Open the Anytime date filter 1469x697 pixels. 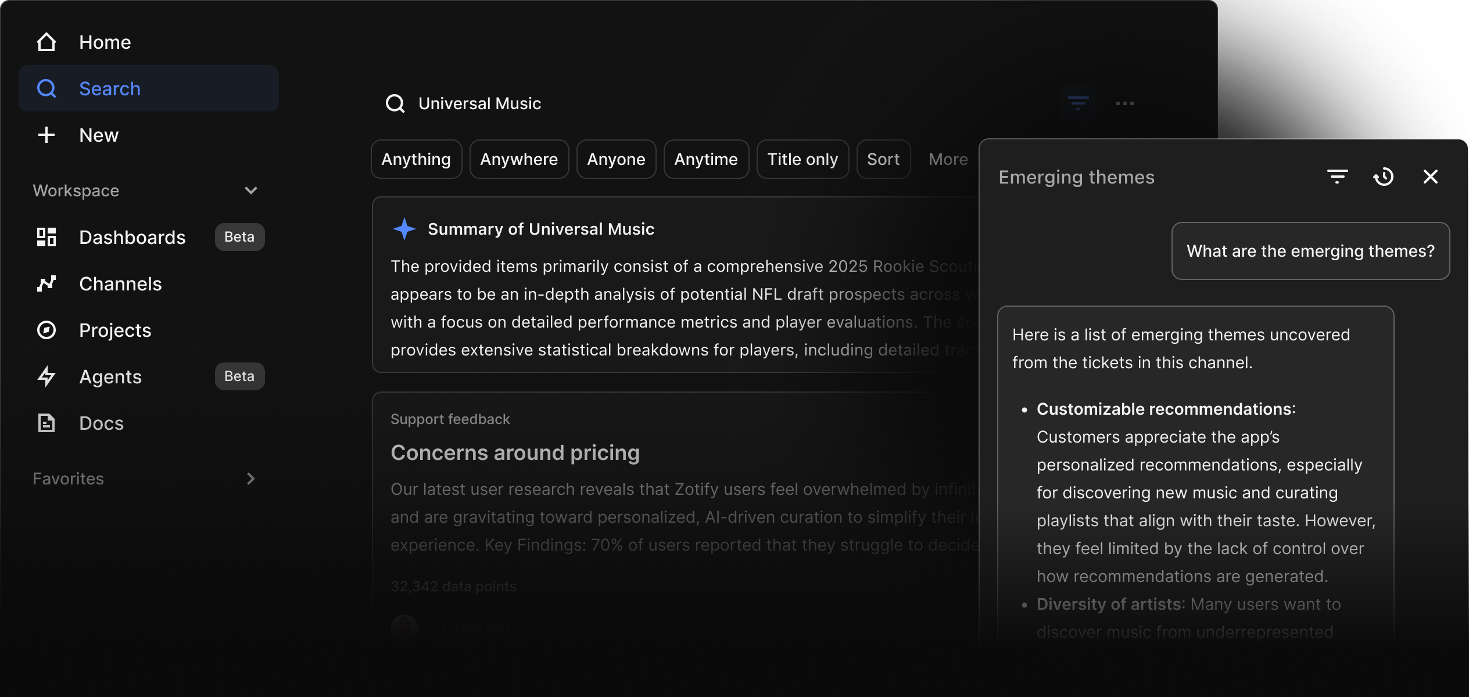click(706, 159)
